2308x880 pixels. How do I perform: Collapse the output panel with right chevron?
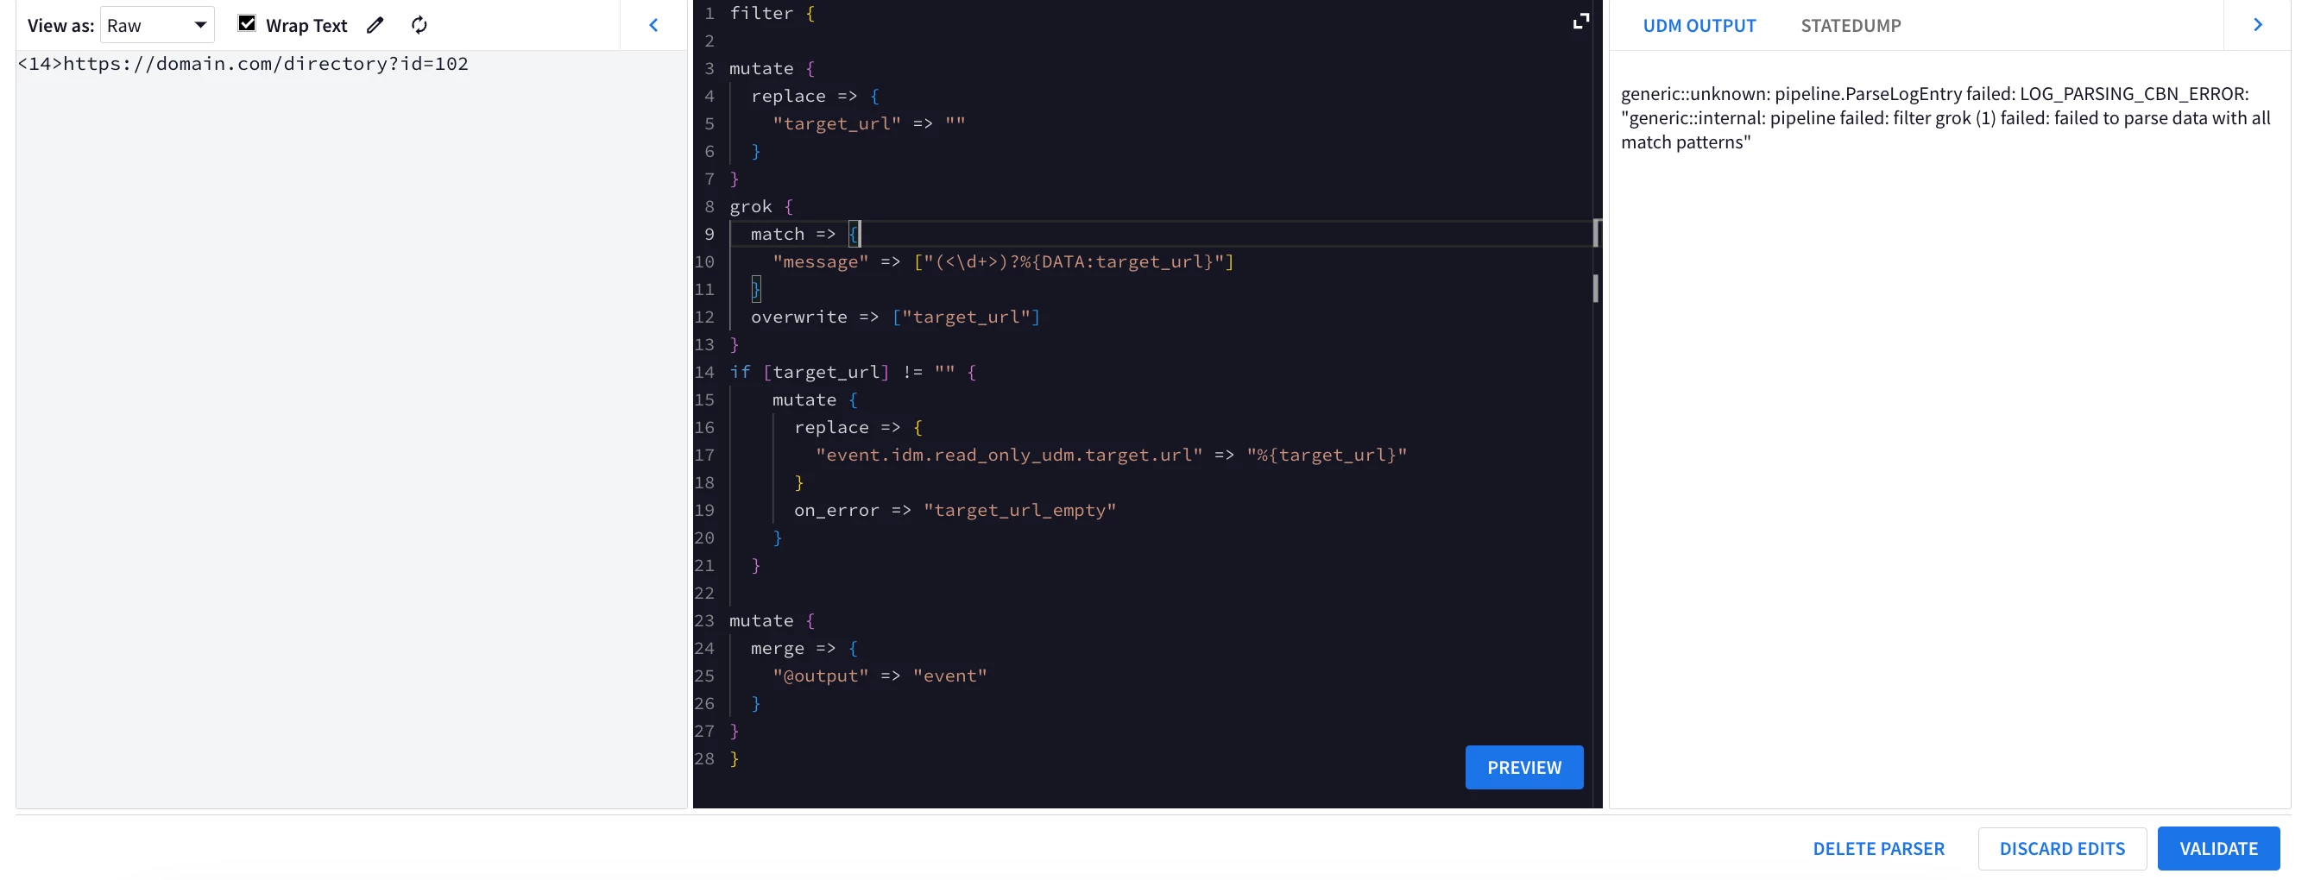(2257, 25)
